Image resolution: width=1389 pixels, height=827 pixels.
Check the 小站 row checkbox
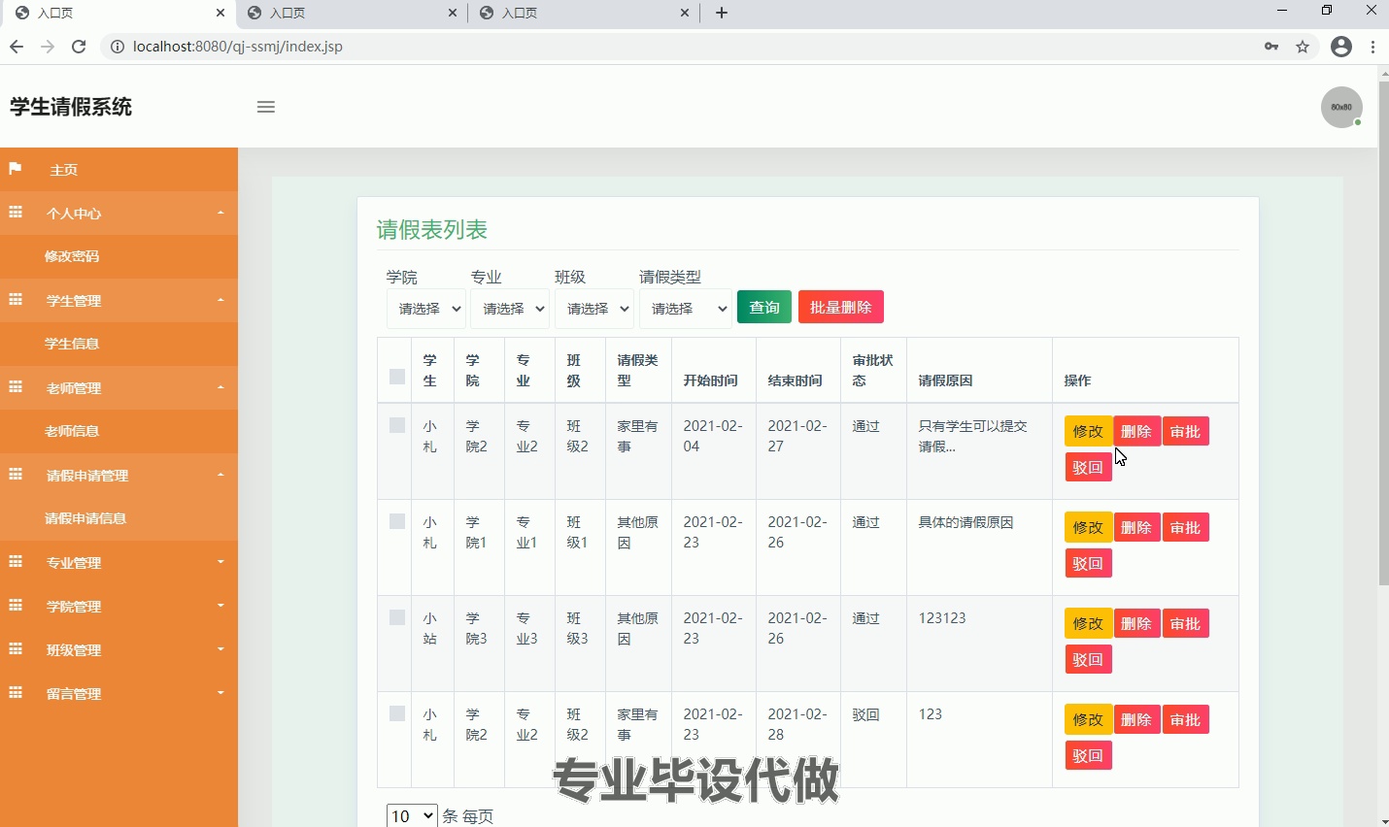coord(397,617)
